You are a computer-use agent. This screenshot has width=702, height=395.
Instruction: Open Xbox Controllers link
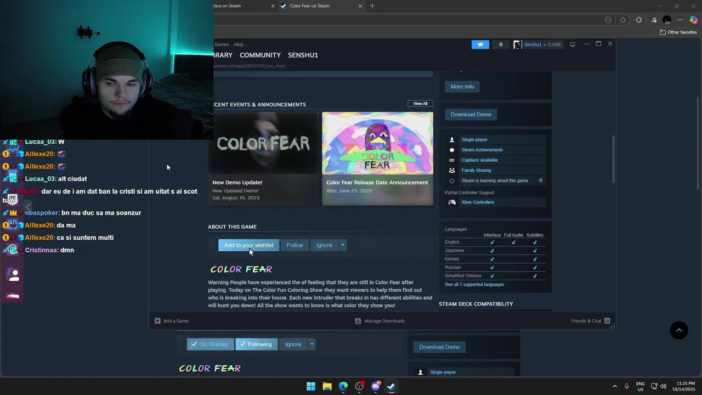pyautogui.click(x=478, y=202)
